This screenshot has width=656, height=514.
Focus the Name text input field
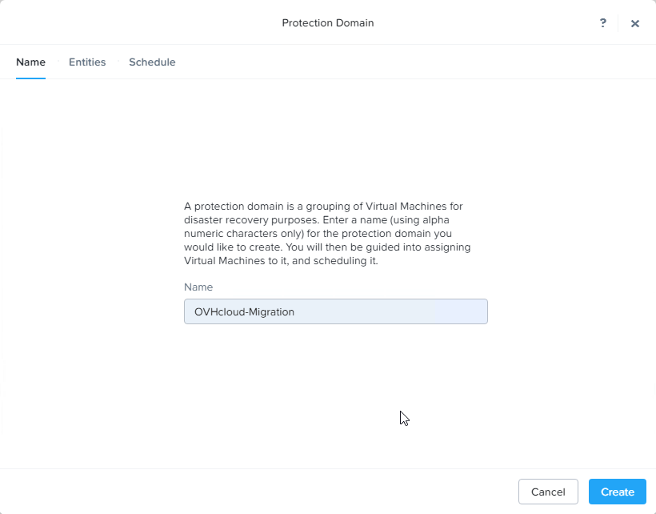pyautogui.click(x=335, y=311)
